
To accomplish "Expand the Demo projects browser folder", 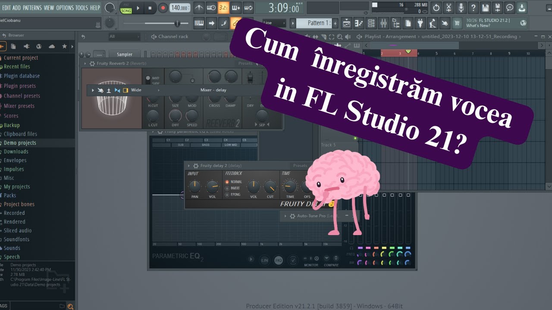I will tap(20, 143).
